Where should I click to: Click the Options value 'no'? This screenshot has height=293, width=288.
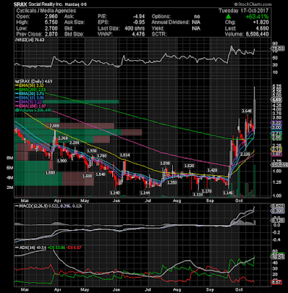point(197,17)
